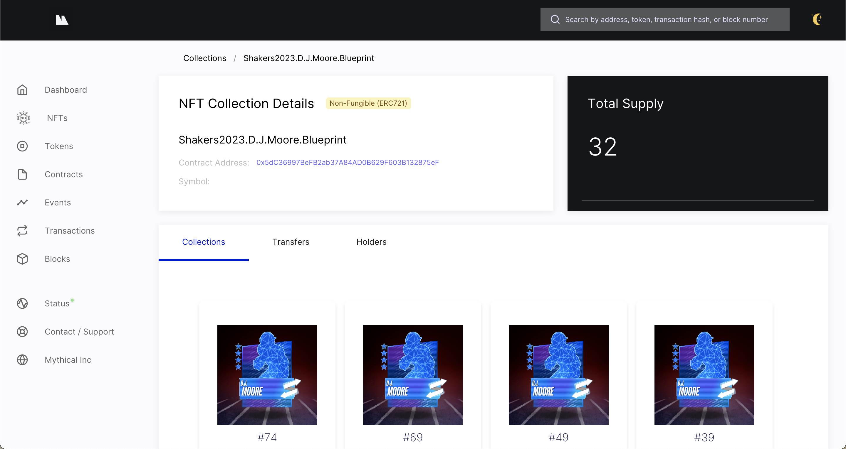The height and width of the screenshot is (449, 846).
Task: Open the D.J. Moore #39 NFT thumbnail
Action: [704, 375]
